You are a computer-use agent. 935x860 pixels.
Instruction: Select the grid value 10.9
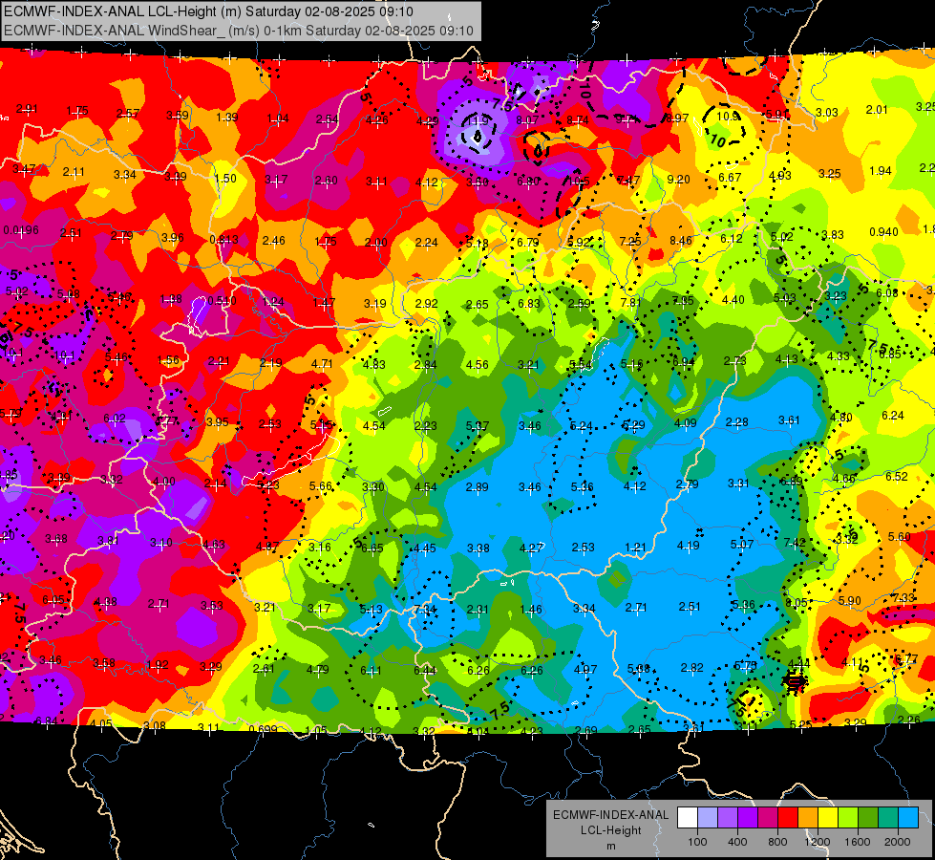(728, 117)
